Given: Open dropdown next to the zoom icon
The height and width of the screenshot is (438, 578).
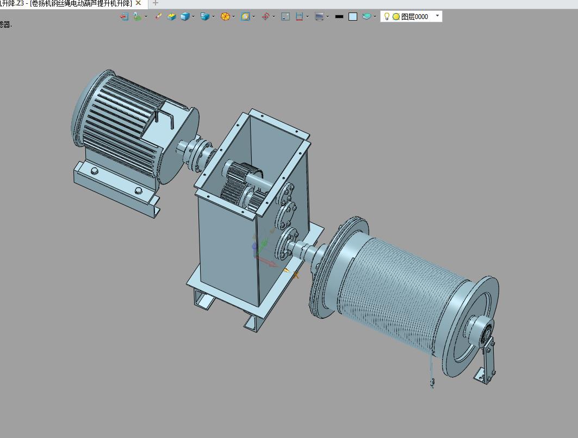Looking at the screenshot, I should pos(253,17).
